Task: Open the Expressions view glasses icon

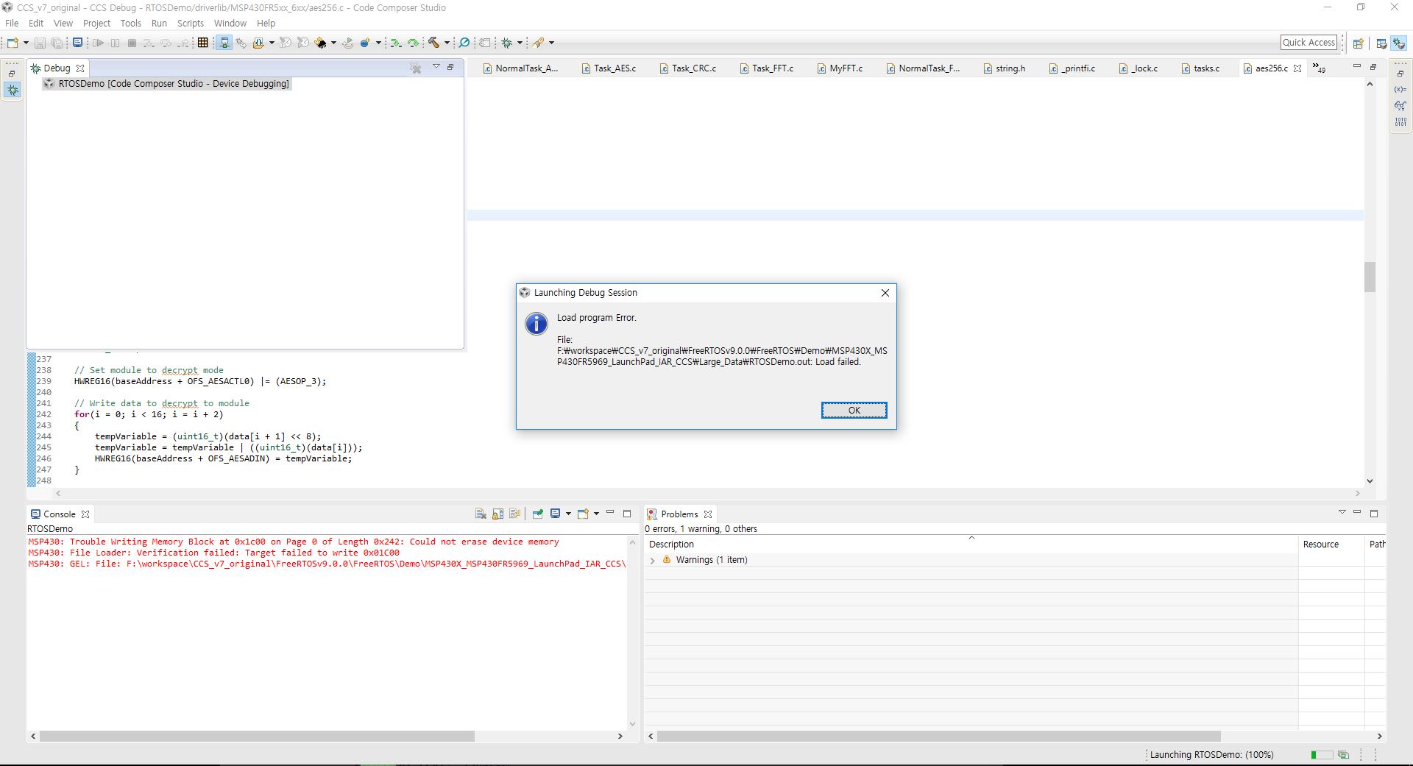Action: [x=1400, y=105]
